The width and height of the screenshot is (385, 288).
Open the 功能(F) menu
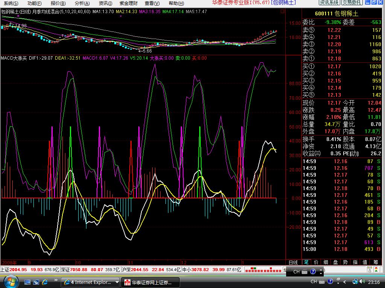point(34,3)
